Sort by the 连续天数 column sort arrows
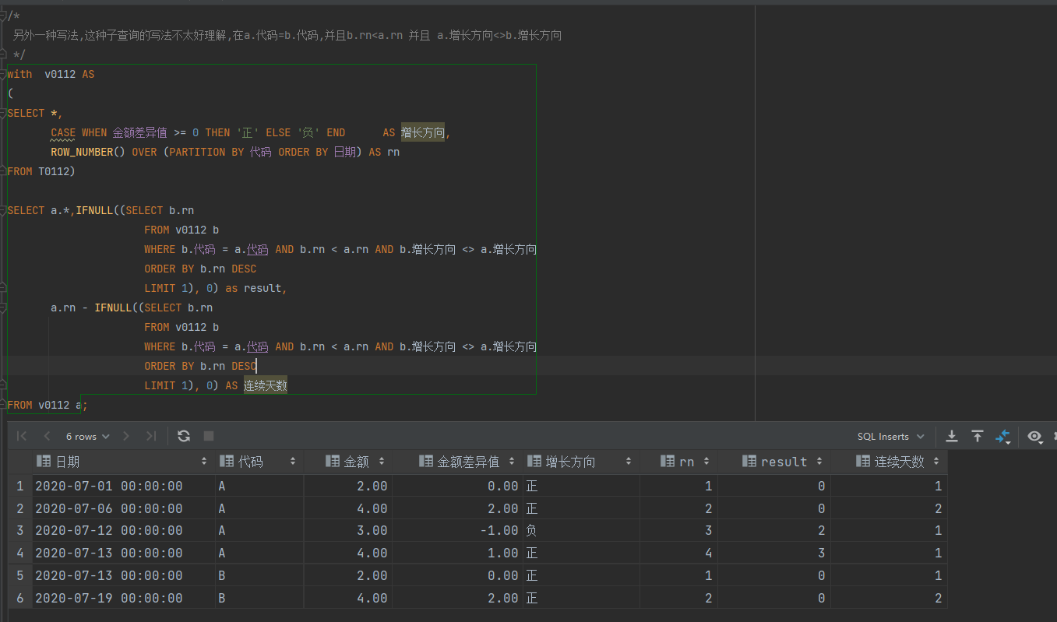Viewport: 1057px width, 622px height. pos(936,462)
